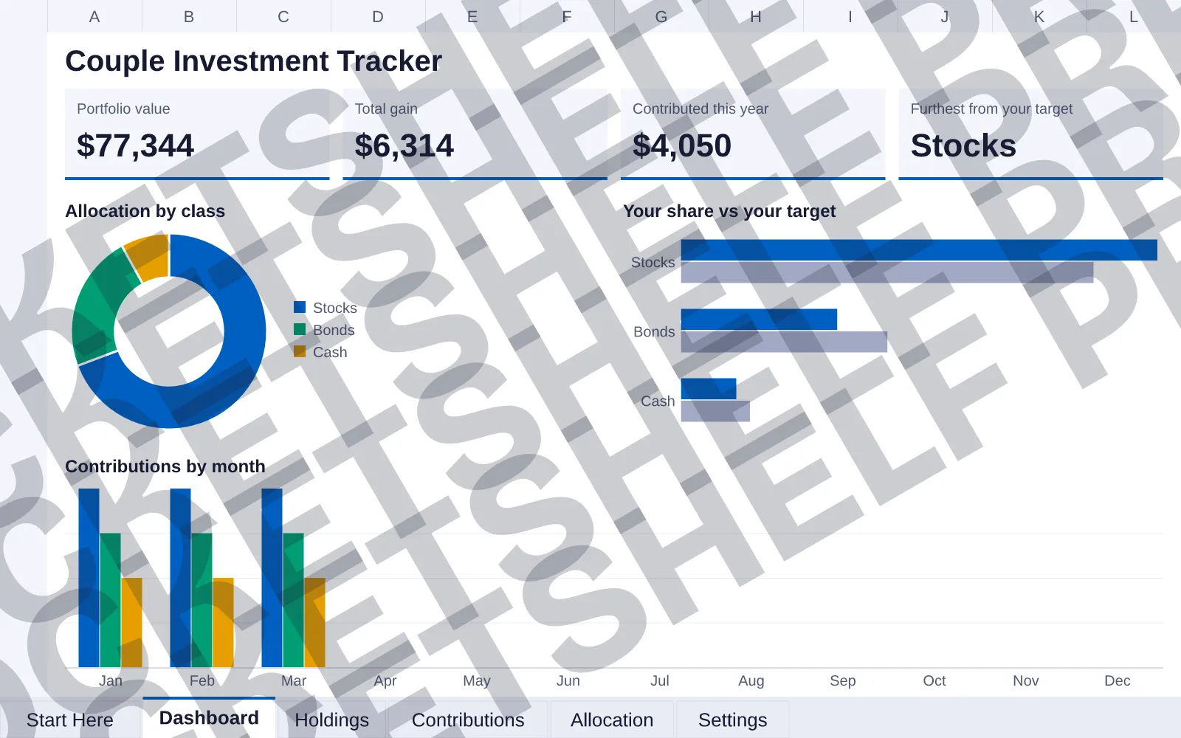Select column C header
The height and width of the screenshot is (738, 1181).
(x=283, y=16)
